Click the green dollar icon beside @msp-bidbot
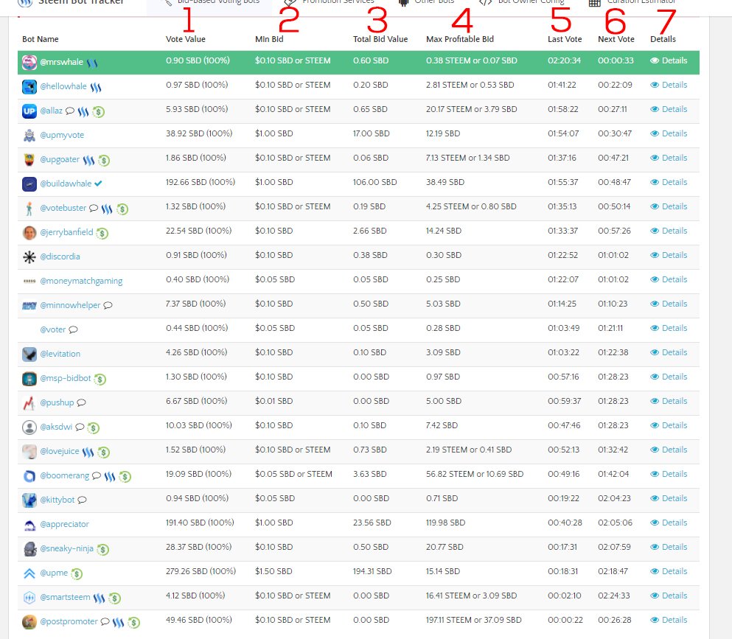Image resolution: width=732 pixels, height=639 pixels. pyautogui.click(x=100, y=379)
